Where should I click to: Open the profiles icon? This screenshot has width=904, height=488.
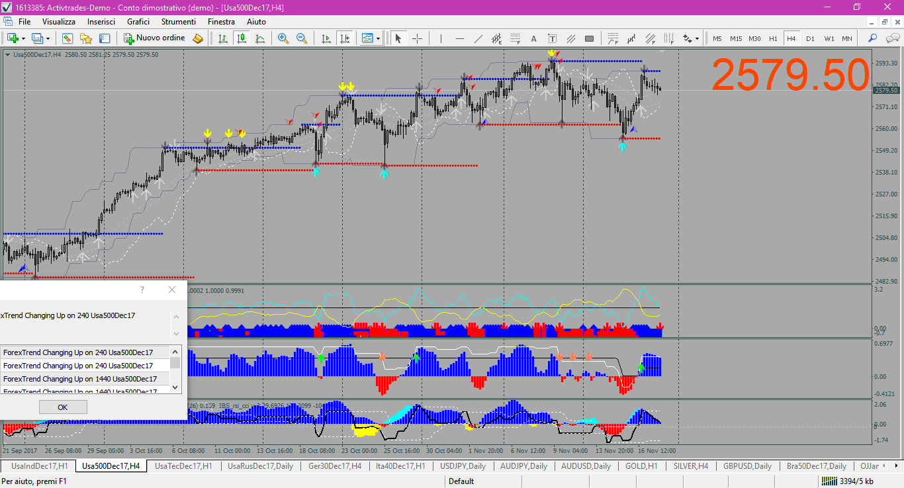(37, 38)
